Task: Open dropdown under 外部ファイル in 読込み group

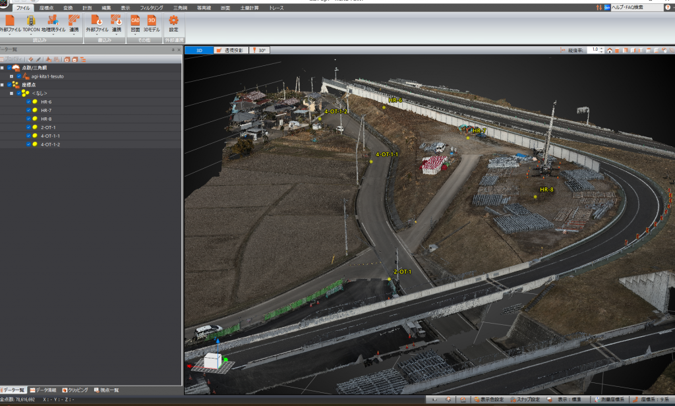Action: tap(9, 34)
